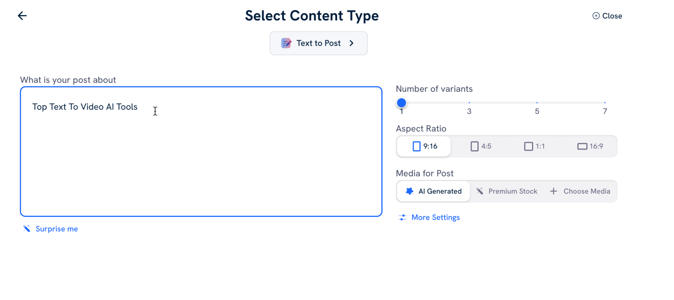Click the Text to Post button

click(318, 43)
